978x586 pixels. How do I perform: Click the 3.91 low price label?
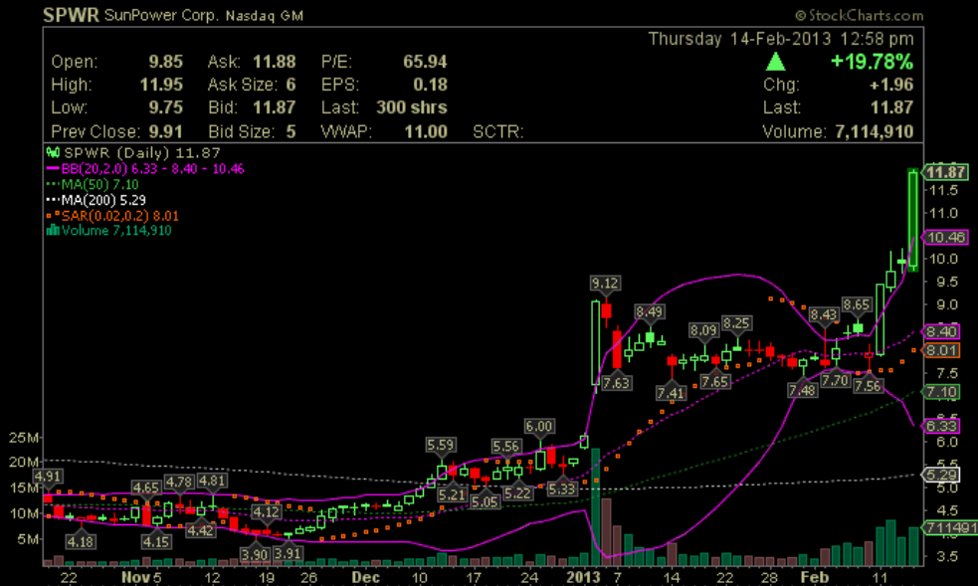coord(287,553)
